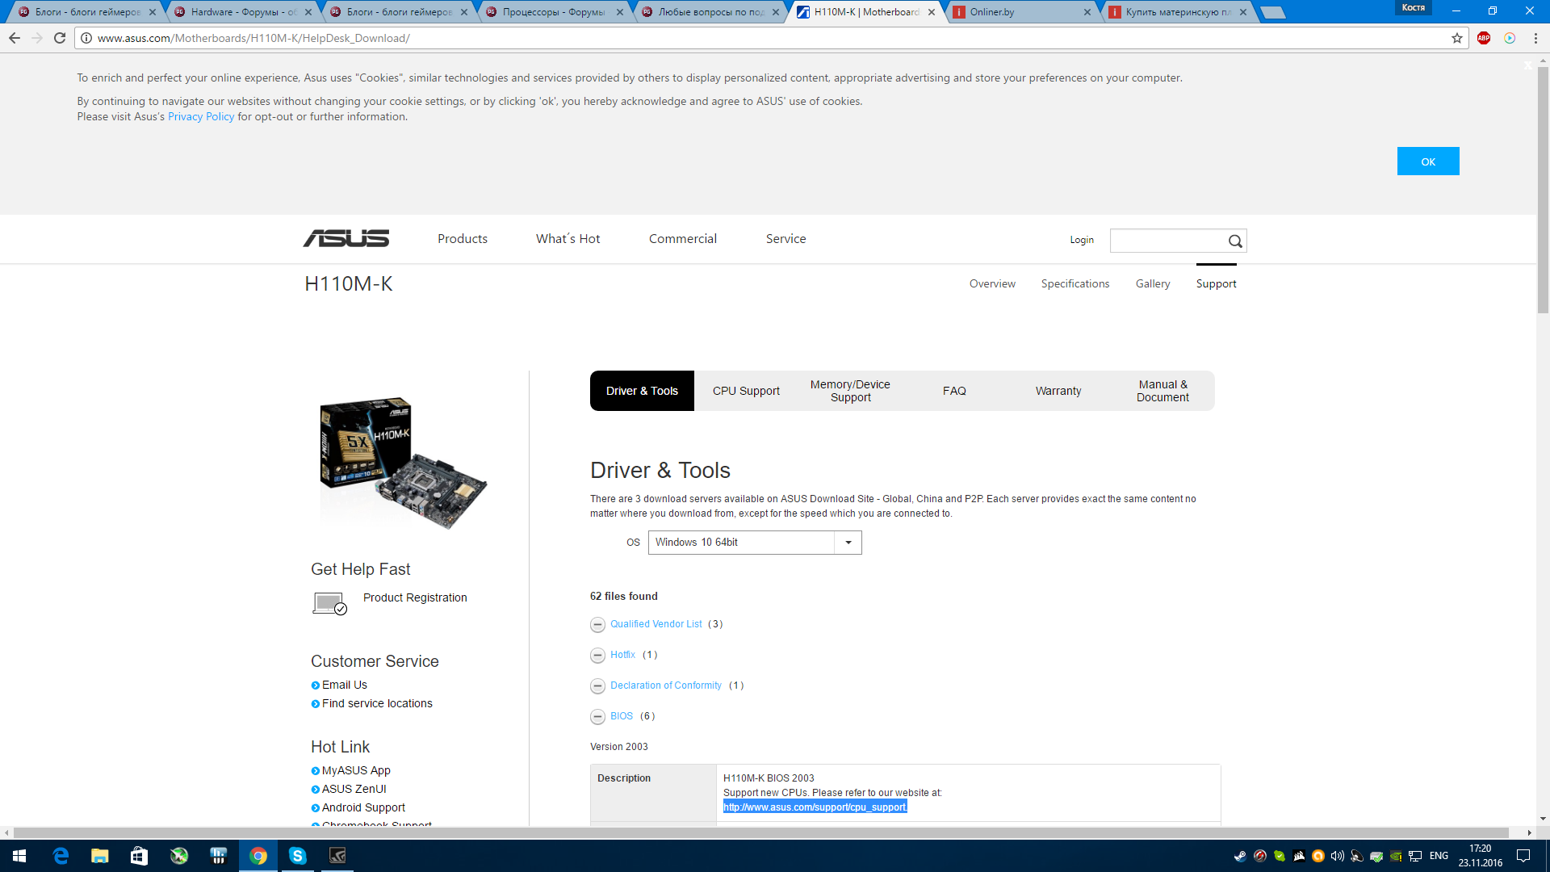Open the Service menu
Screen dimensions: 1550x872
point(786,239)
